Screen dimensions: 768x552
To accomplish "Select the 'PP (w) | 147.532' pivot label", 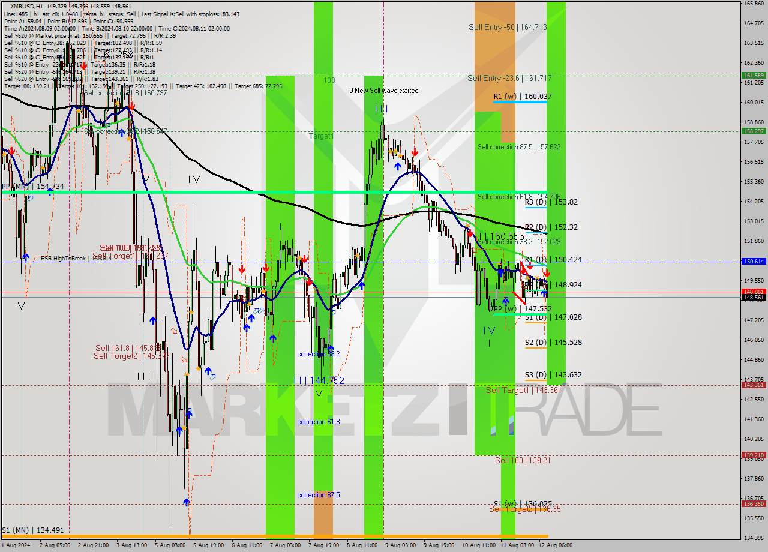I will click(x=523, y=308).
